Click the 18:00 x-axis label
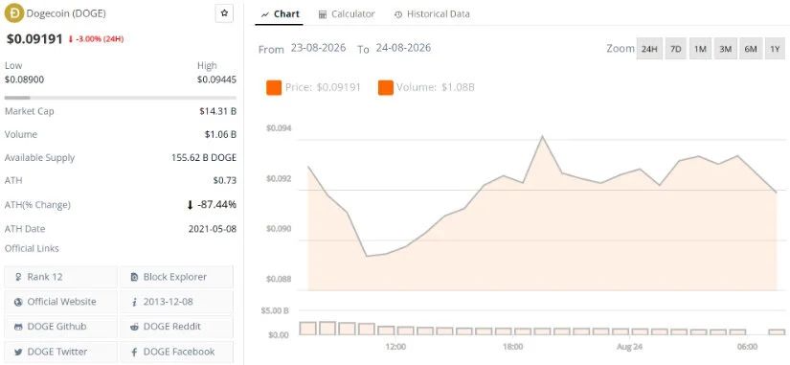Image resolution: width=790 pixels, height=365 pixels. [512, 347]
